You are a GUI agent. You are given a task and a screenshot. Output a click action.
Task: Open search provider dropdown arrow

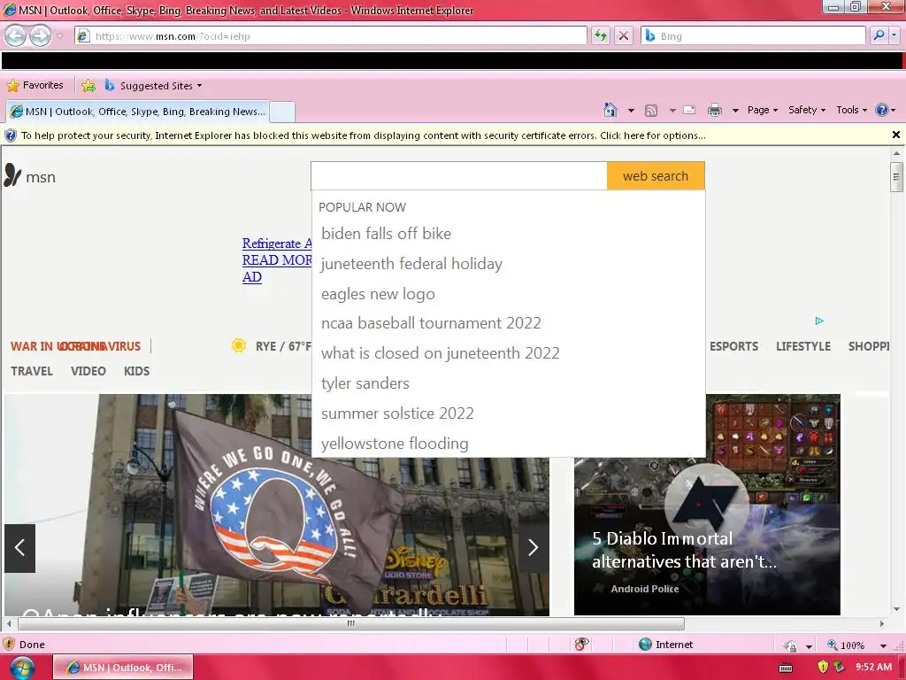coord(894,35)
